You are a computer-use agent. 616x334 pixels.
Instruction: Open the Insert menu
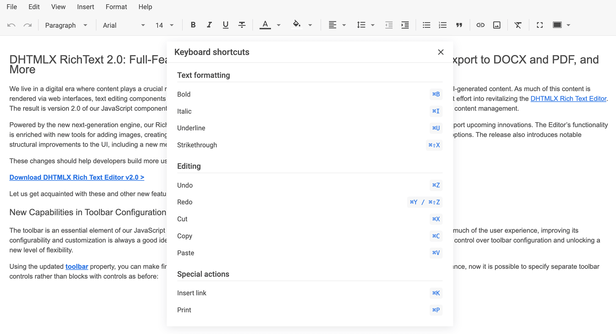pos(86,7)
